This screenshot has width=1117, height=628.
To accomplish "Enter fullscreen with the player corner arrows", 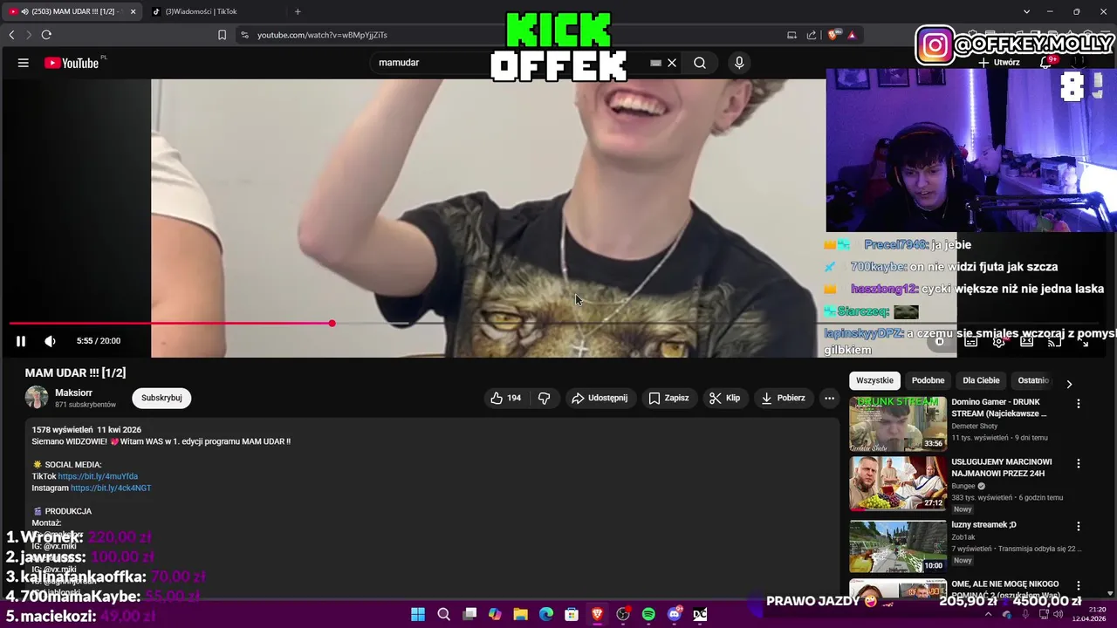I will pos(1084,342).
